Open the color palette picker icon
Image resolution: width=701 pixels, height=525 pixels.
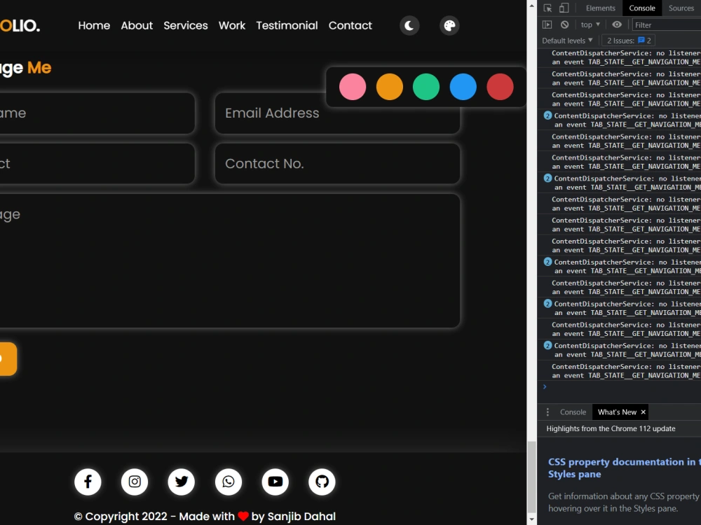[x=449, y=26]
